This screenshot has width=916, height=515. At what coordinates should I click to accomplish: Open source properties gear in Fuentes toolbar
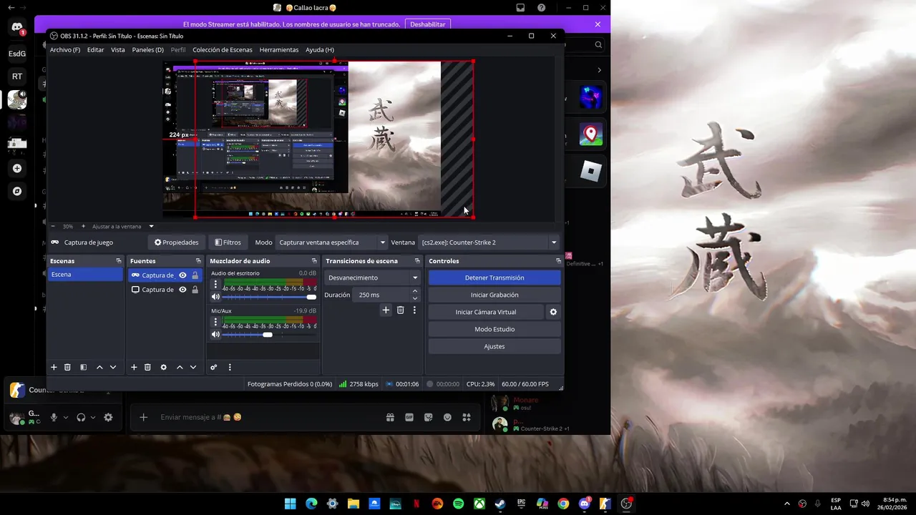163,367
